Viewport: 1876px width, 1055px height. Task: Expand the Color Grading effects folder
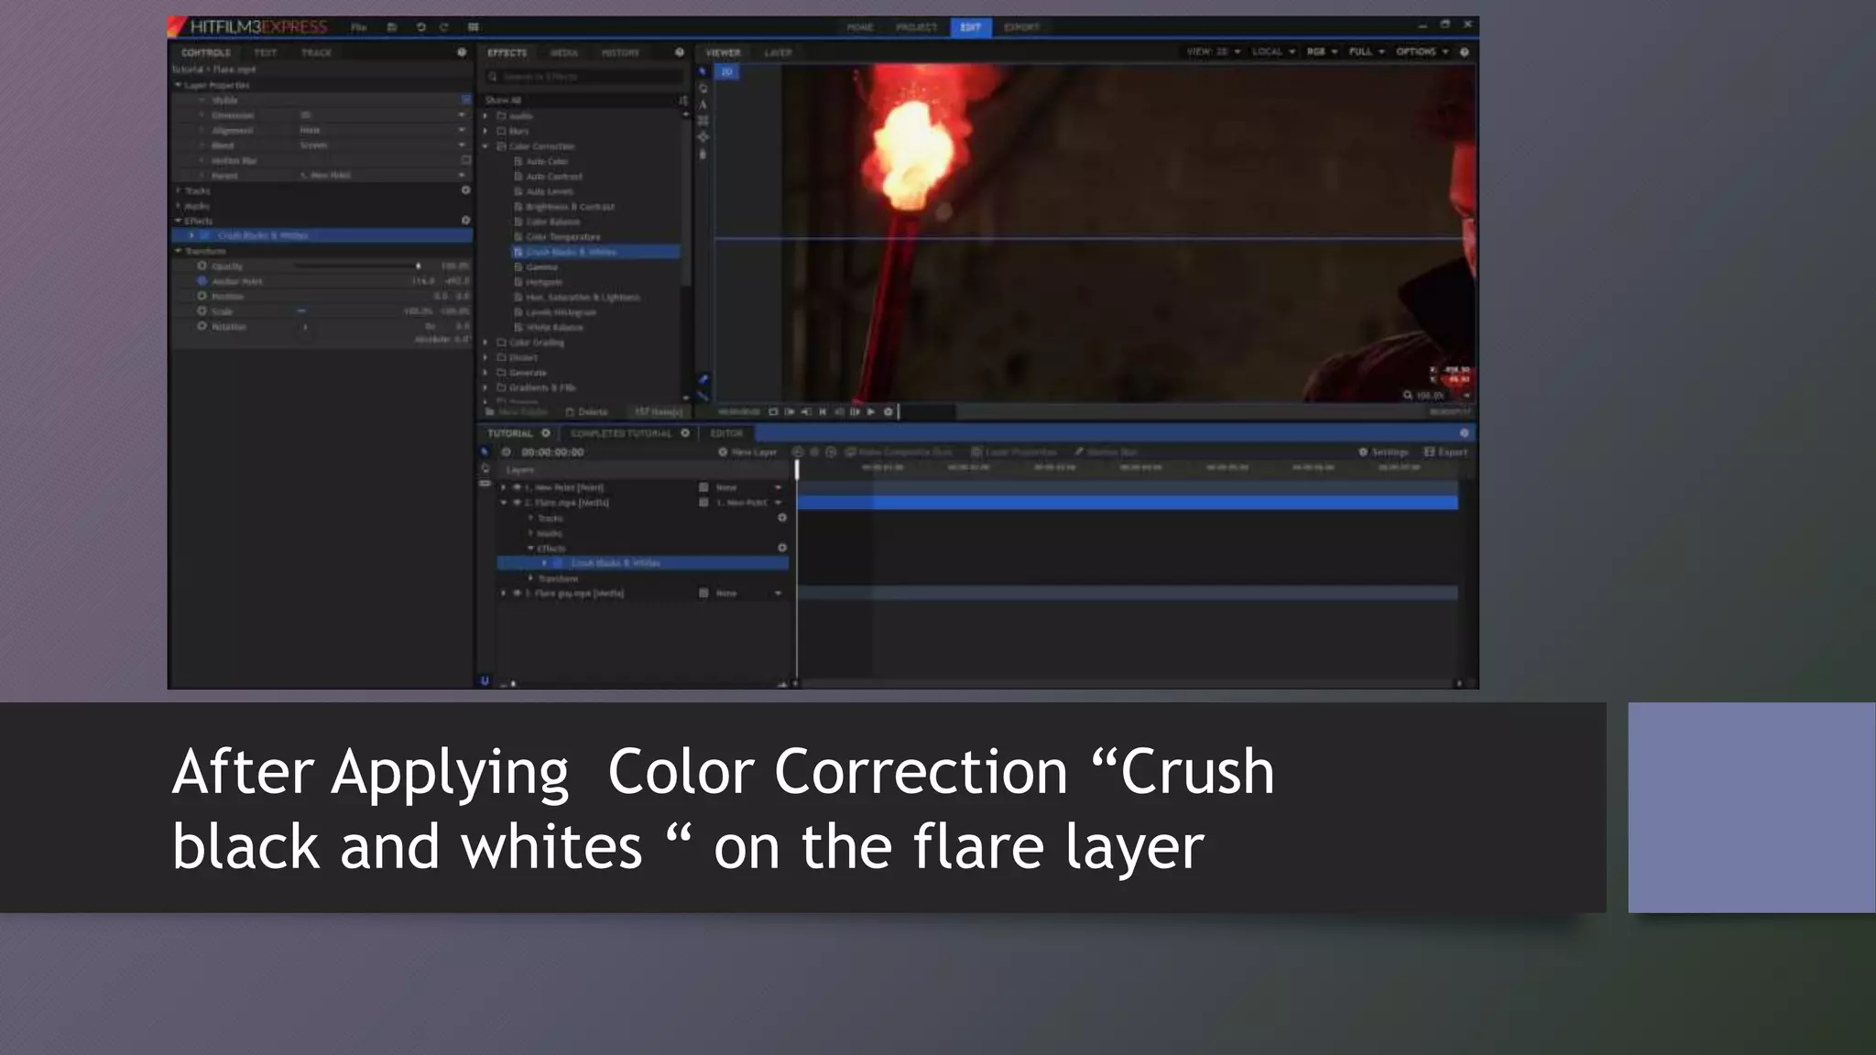click(486, 343)
